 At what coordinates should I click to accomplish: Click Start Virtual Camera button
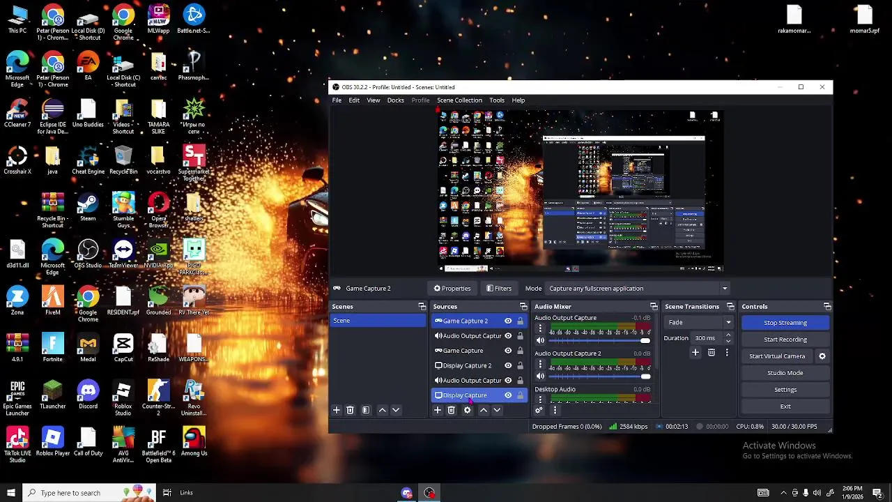(x=777, y=356)
